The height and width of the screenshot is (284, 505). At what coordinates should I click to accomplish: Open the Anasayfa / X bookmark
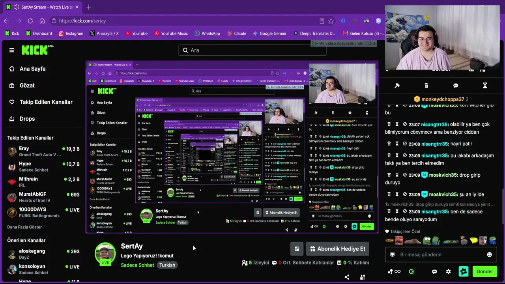pyautogui.click(x=104, y=34)
